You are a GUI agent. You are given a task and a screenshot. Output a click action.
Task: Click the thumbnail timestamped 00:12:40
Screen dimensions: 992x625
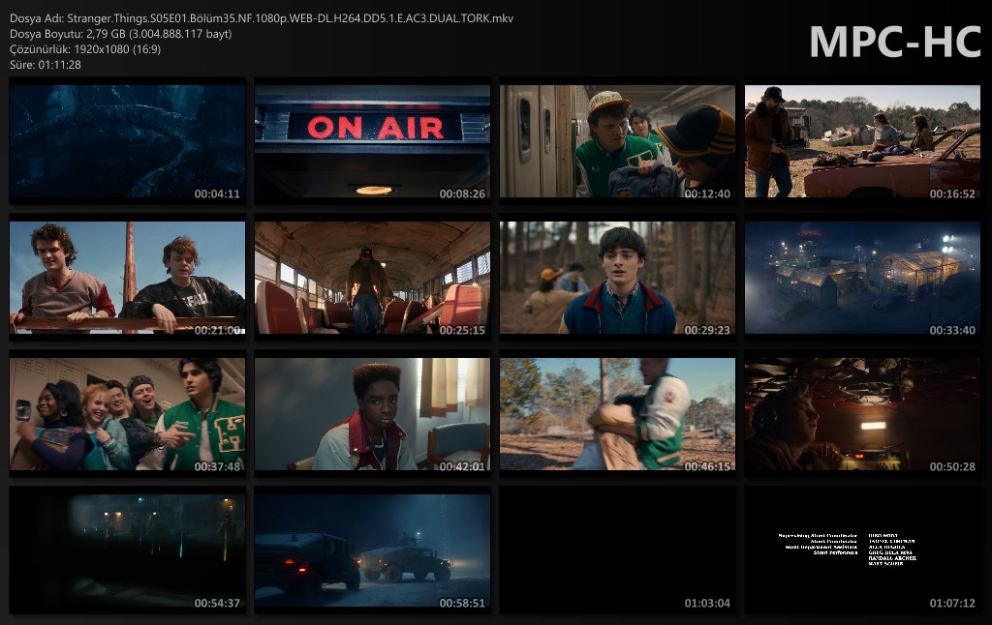coord(617,141)
